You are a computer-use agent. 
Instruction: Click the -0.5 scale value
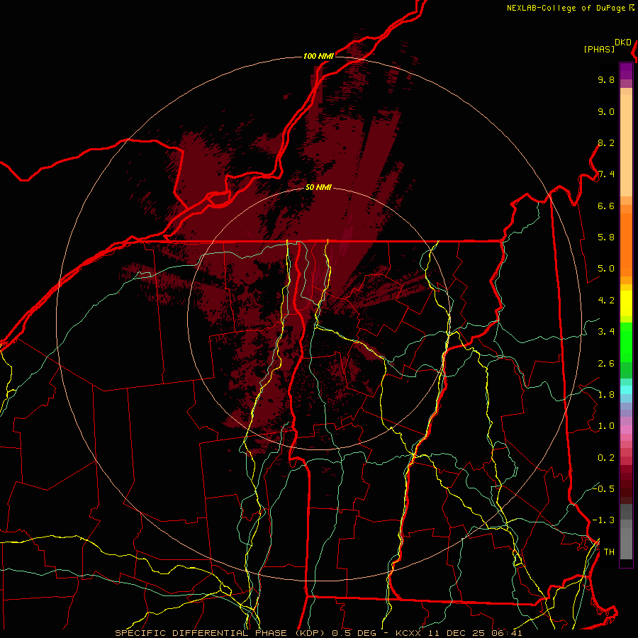click(x=604, y=488)
